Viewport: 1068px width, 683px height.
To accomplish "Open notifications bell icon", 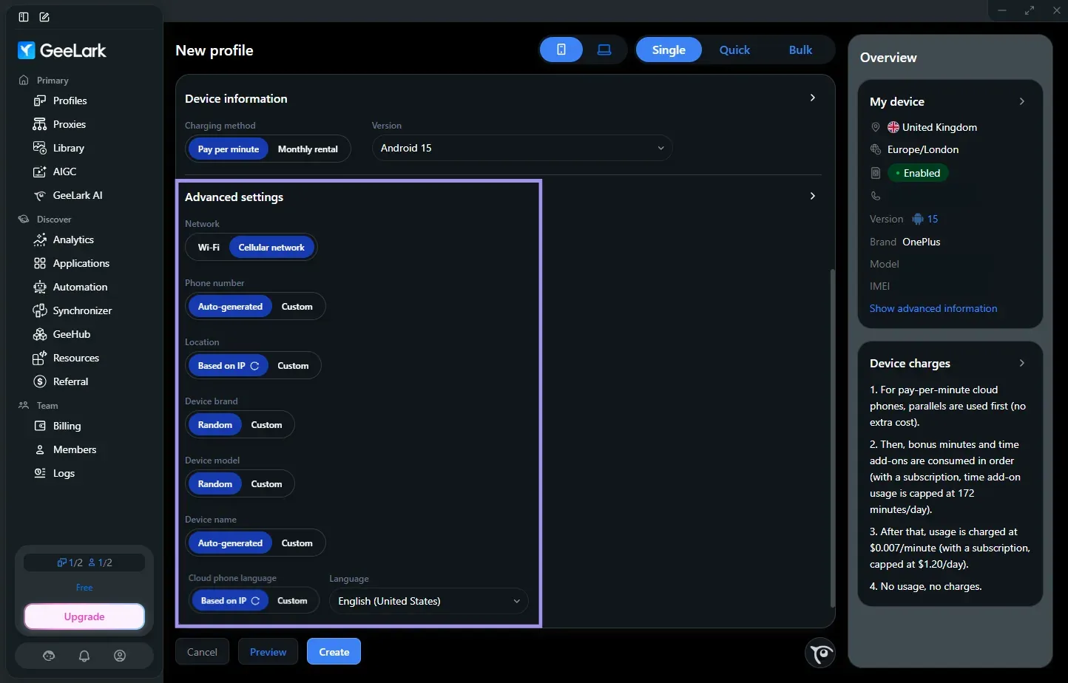I will (84, 656).
